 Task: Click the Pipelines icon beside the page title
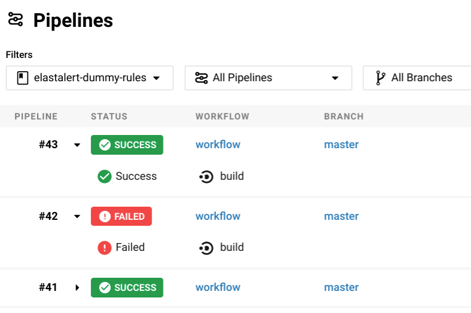click(x=16, y=19)
